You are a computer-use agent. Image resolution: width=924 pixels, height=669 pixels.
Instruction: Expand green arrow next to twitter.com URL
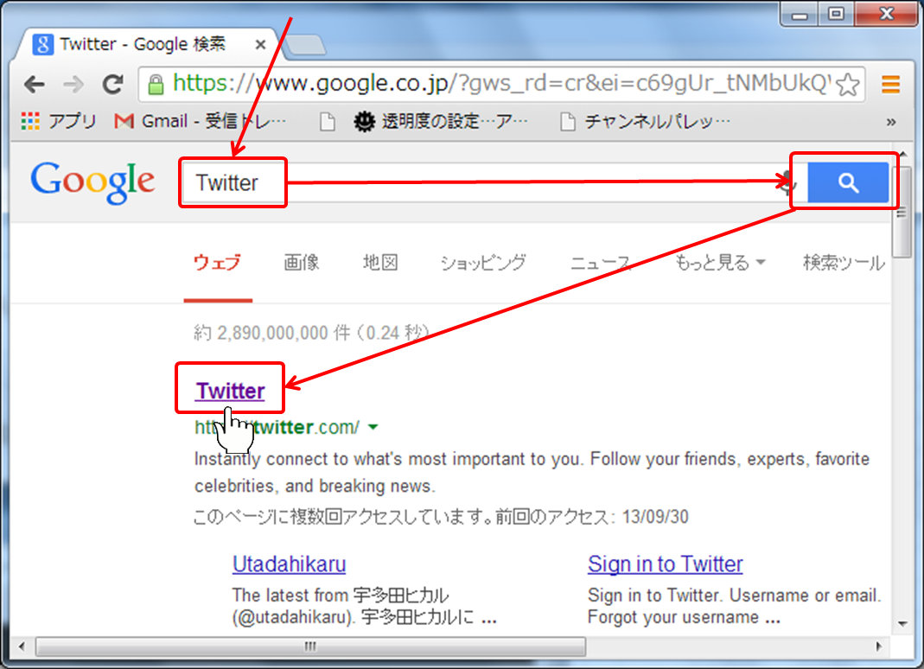[x=373, y=427]
